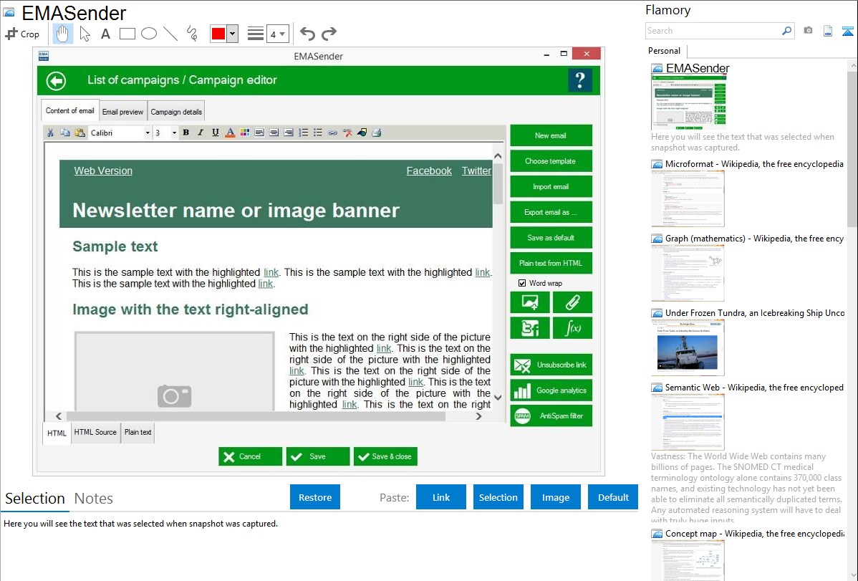Viewport: 858px width, 581px height.
Task: Center align the text
Action: (x=274, y=133)
